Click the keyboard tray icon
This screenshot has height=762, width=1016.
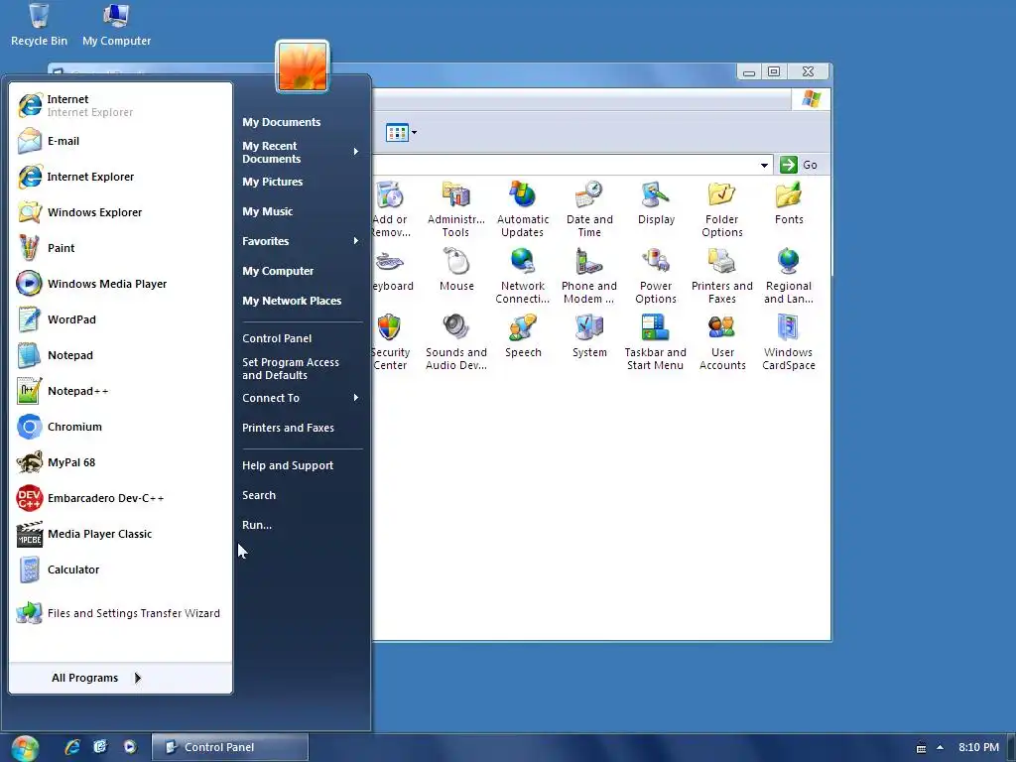(921, 748)
